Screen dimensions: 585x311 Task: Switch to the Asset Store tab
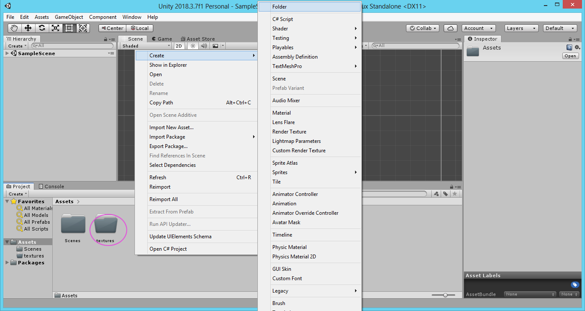(x=197, y=39)
